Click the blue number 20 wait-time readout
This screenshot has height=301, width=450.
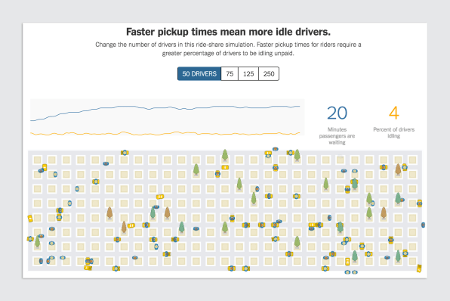click(x=337, y=113)
